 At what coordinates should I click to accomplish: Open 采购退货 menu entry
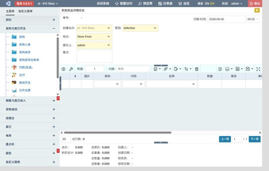[25, 52]
